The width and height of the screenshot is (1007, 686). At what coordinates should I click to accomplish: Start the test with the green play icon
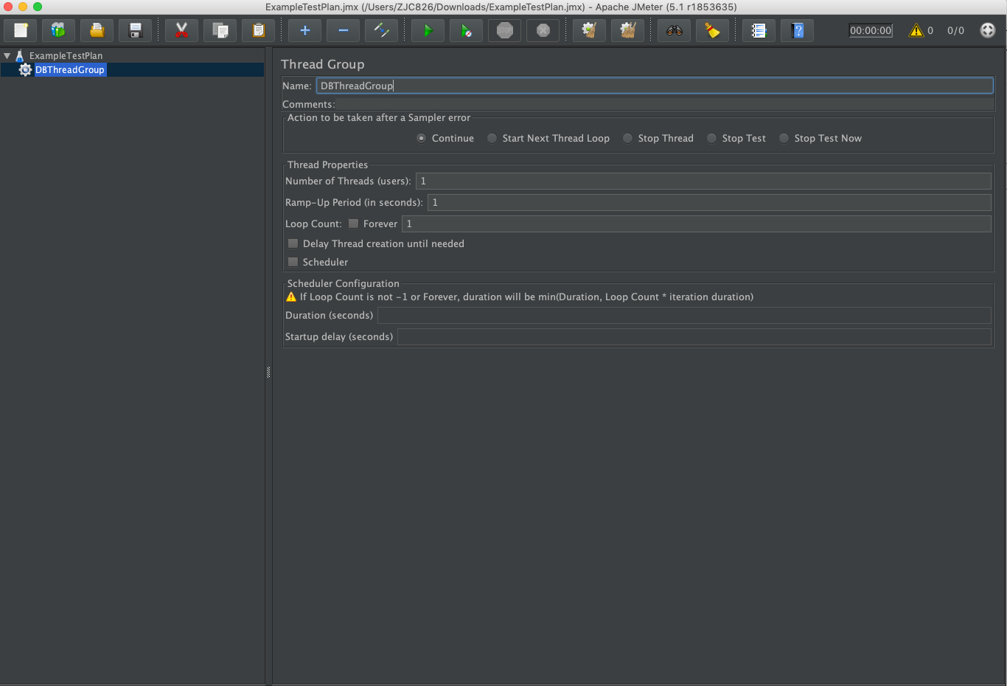428,30
